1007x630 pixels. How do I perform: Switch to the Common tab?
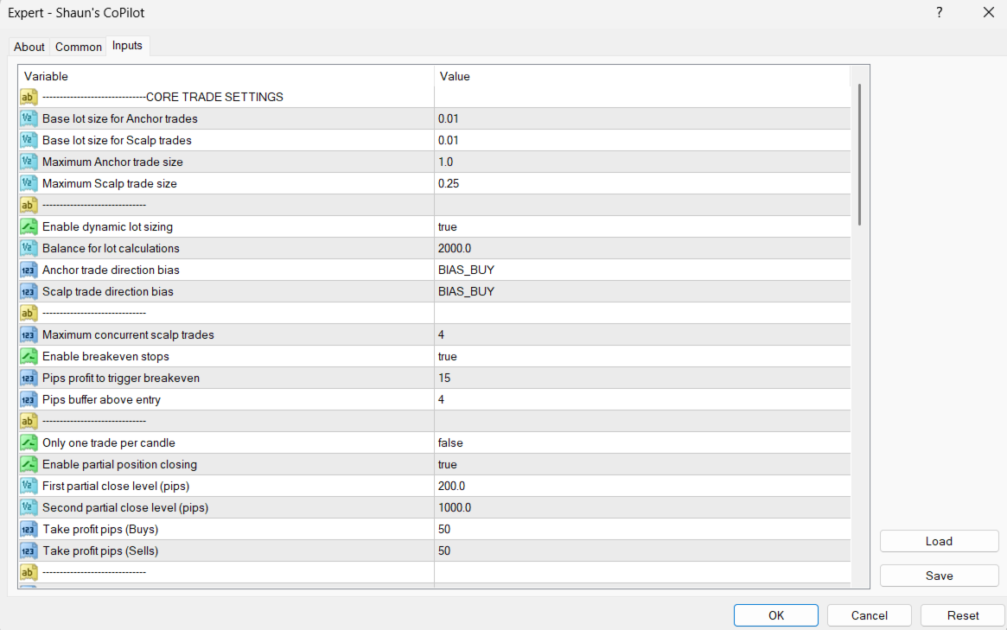point(79,47)
